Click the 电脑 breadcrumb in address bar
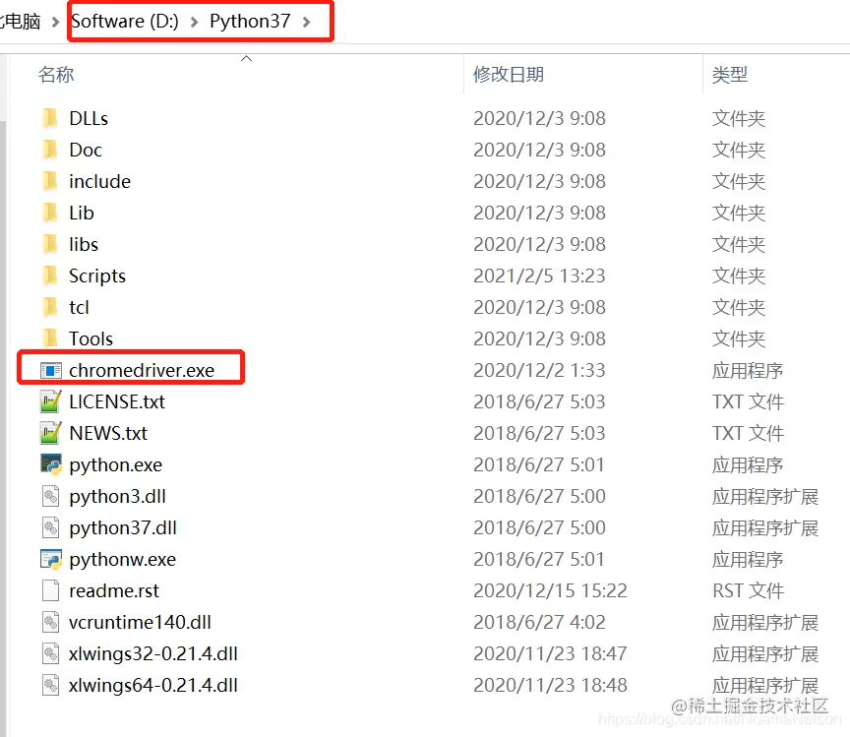The image size is (850, 737). [x=21, y=21]
